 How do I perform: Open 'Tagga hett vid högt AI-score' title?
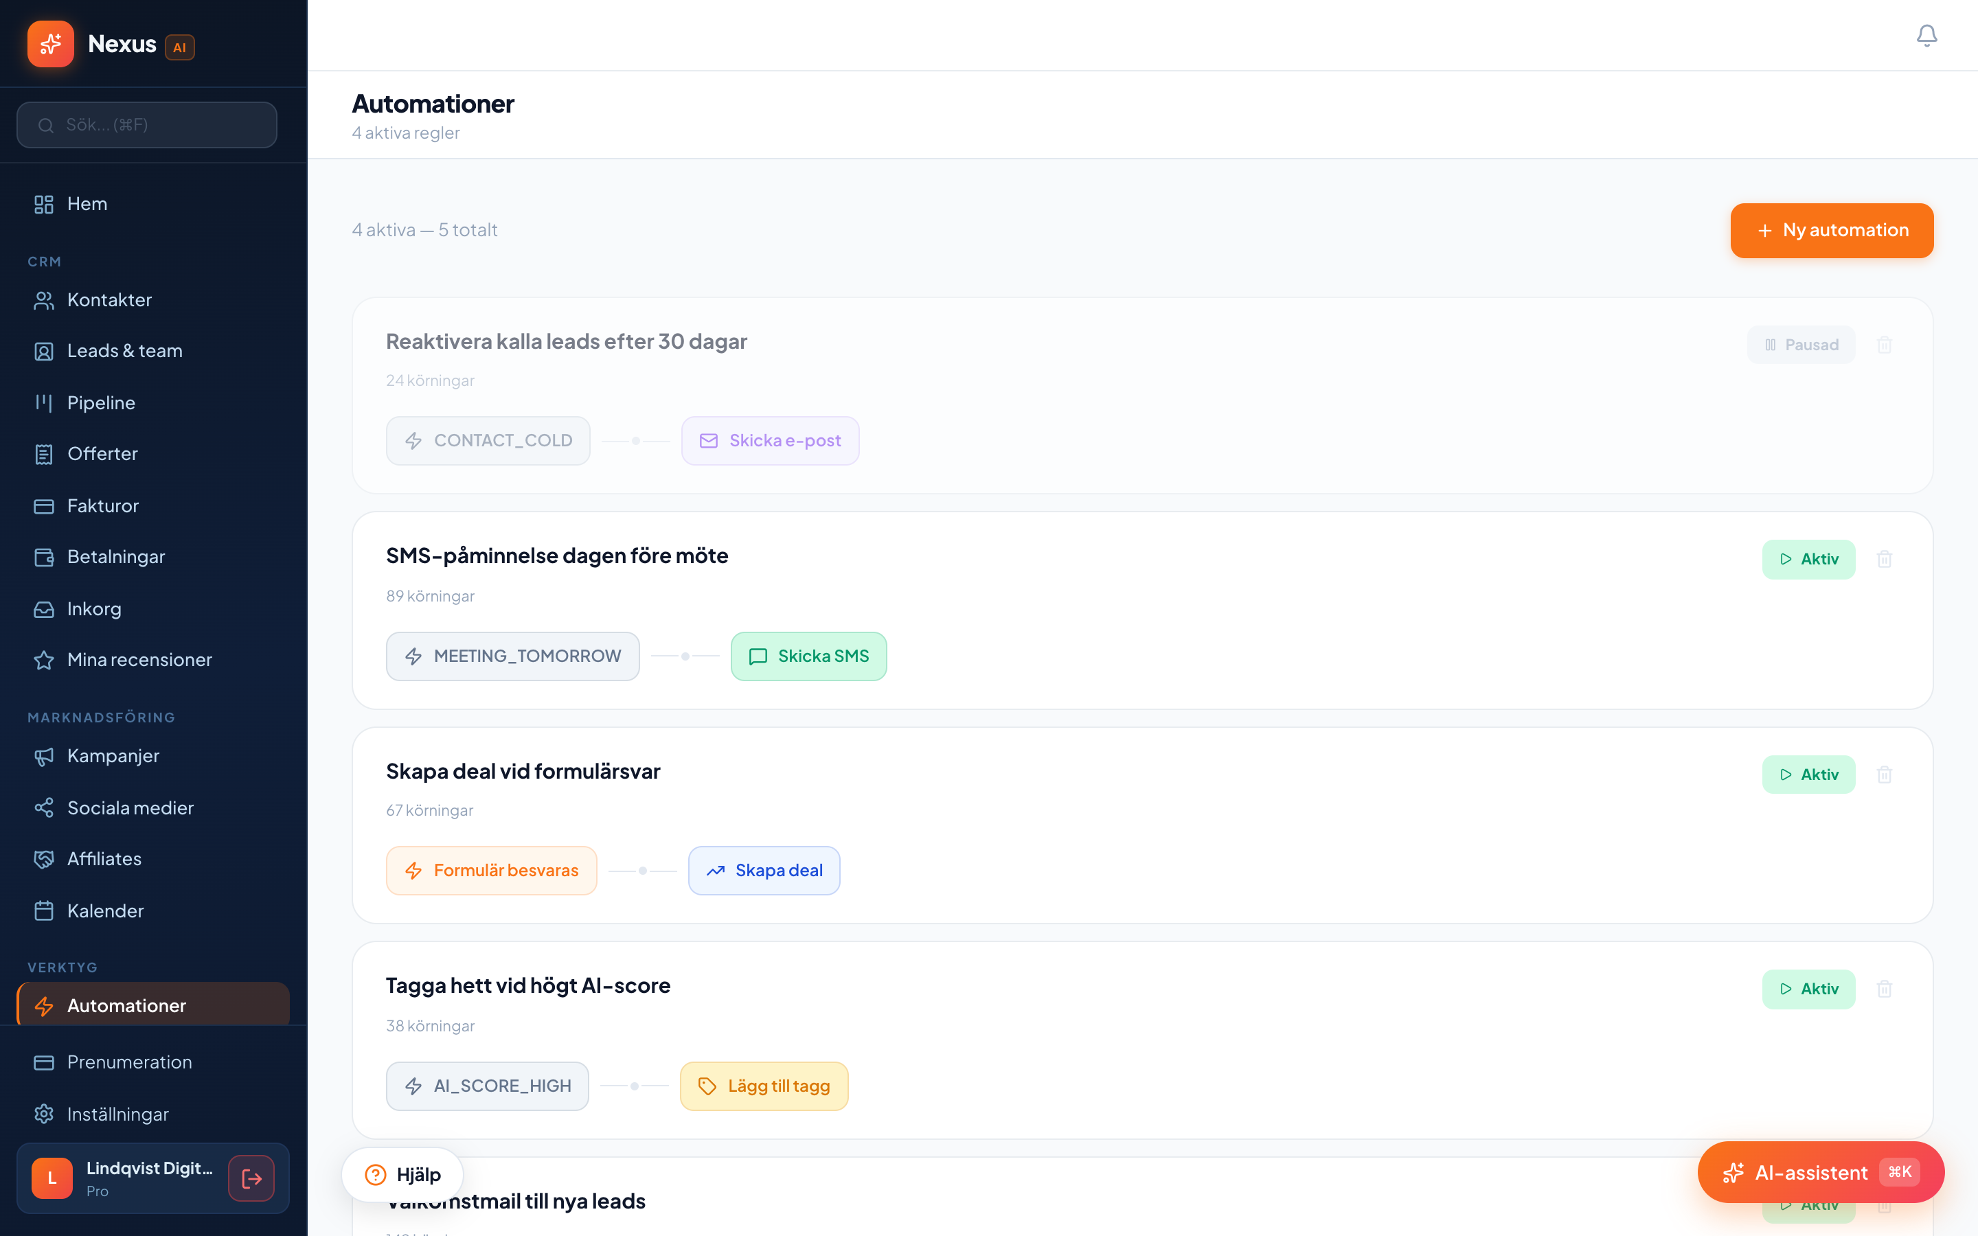[528, 986]
